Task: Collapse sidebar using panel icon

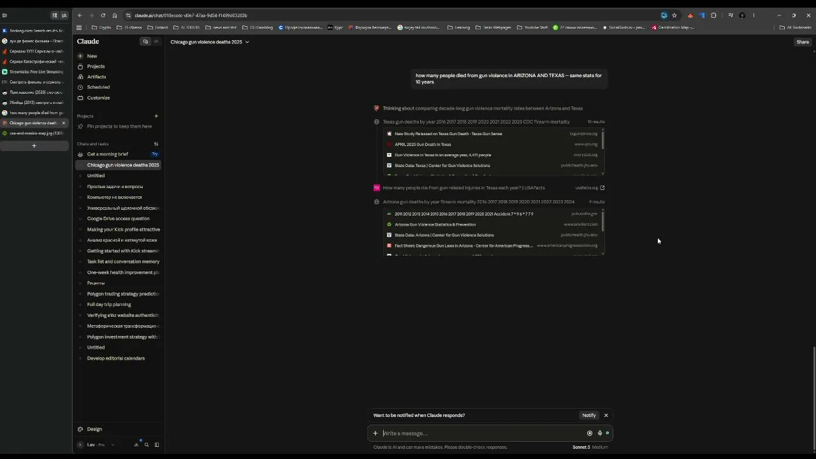Action: tap(157, 444)
